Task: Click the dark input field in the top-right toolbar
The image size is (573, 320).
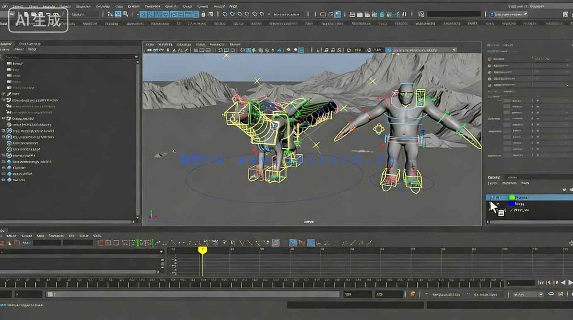Action: click(454, 14)
